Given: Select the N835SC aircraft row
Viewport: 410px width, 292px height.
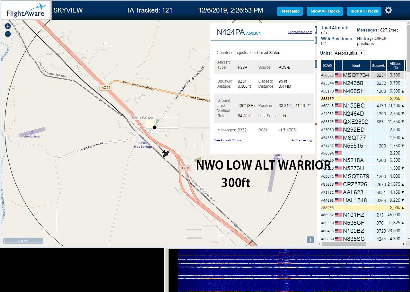Looking at the screenshot, I should (363, 239).
